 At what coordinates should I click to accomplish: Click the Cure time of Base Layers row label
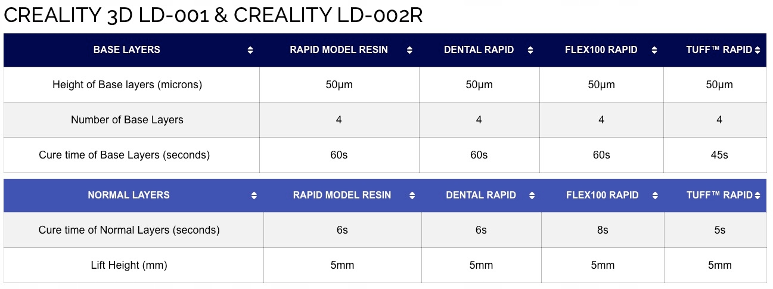pos(125,155)
